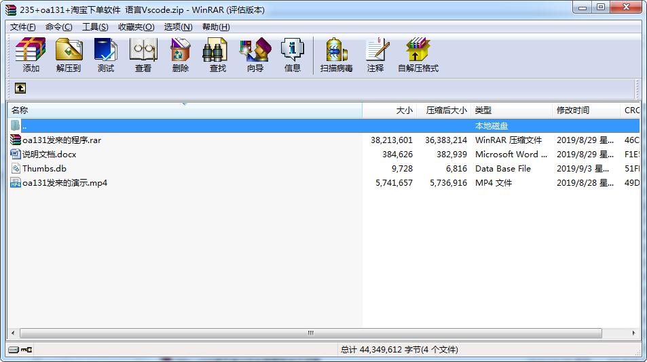Open the 文件(F) menu
Viewport: 647px width, 362px height.
[x=22, y=26]
